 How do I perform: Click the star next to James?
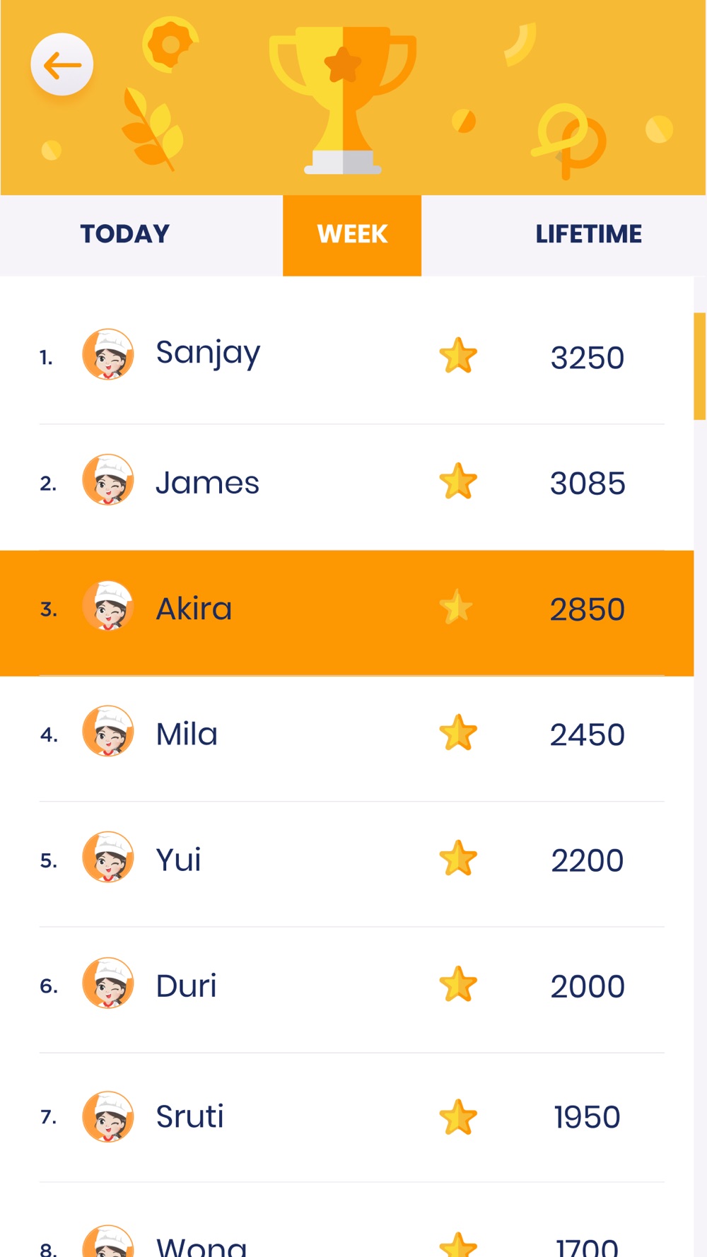(x=458, y=481)
